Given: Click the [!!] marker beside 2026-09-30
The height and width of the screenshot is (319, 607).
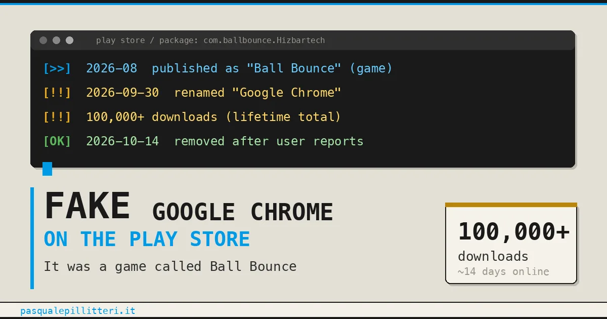Looking at the screenshot, I should (57, 93).
